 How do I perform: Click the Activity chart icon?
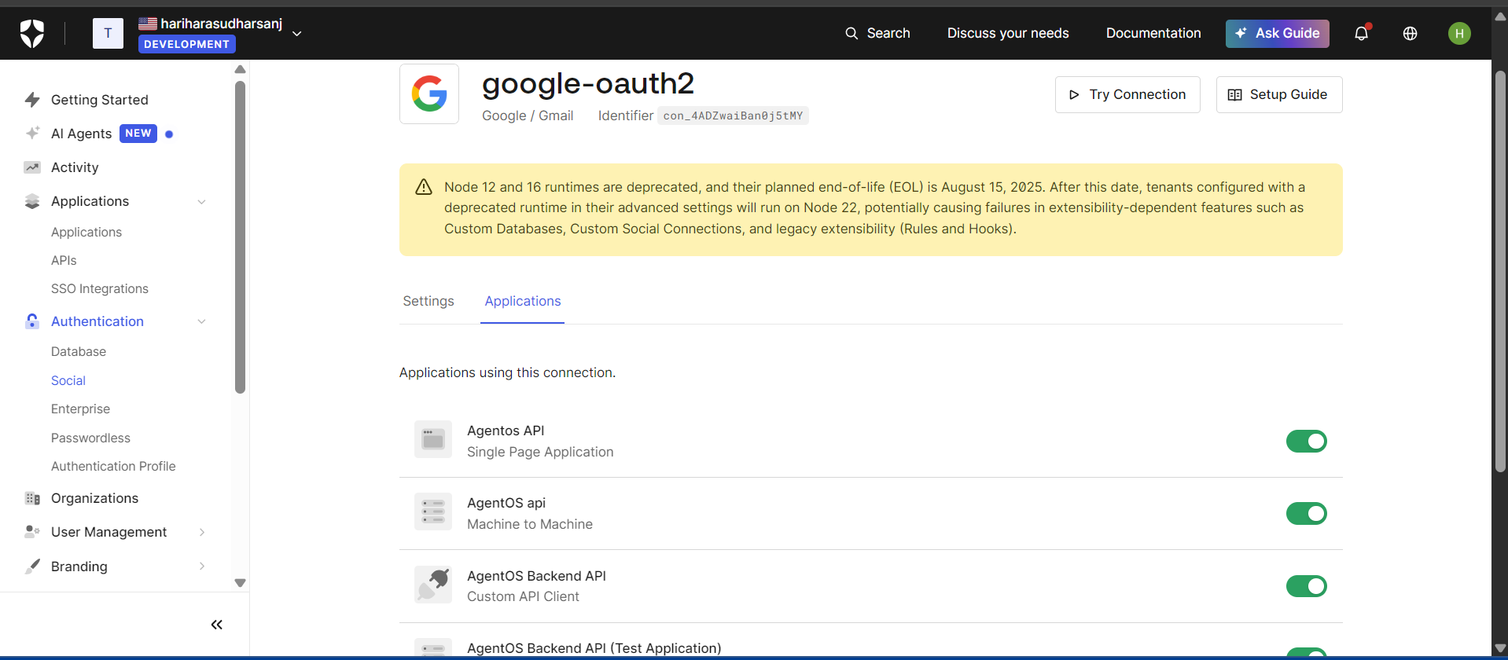[32, 167]
